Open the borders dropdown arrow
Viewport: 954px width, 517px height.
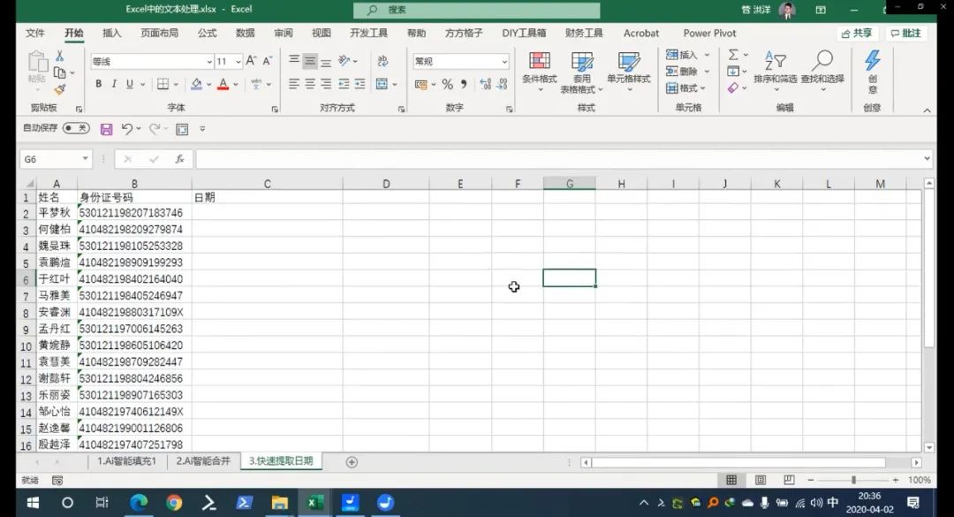click(176, 85)
